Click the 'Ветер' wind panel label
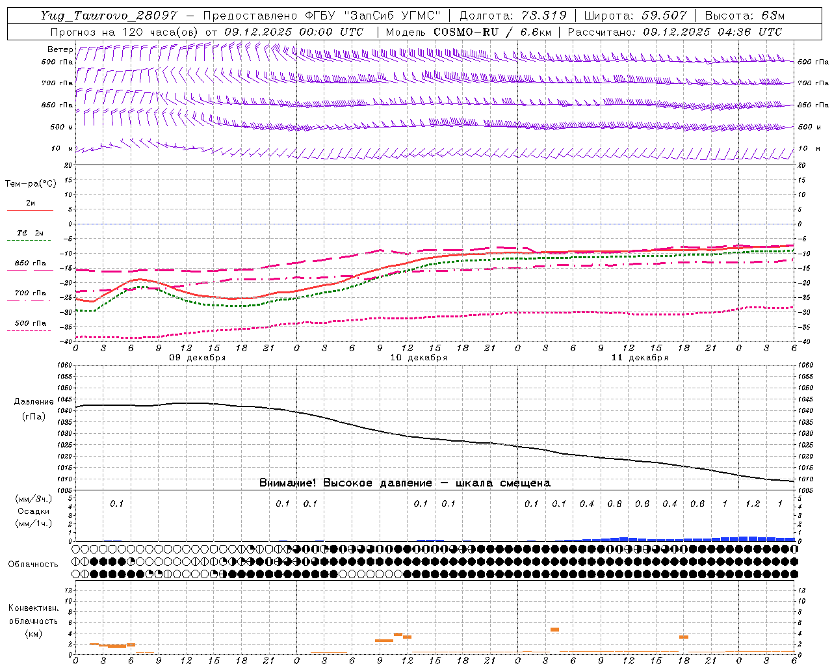This screenshot has height=666, width=832. 60,49
